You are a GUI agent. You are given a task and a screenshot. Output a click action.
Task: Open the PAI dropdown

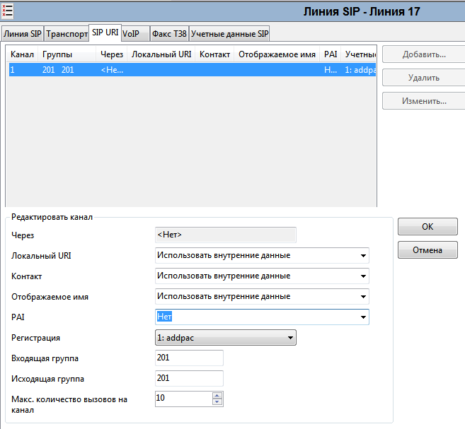click(x=363, y=317)
